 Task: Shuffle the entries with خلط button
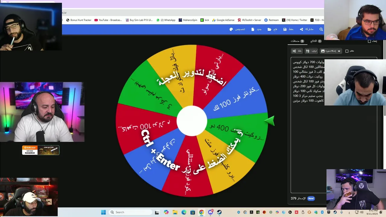pos(297,51)
